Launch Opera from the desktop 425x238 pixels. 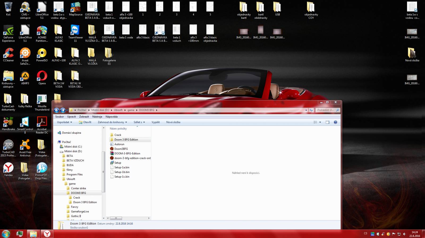pos(42,78)
